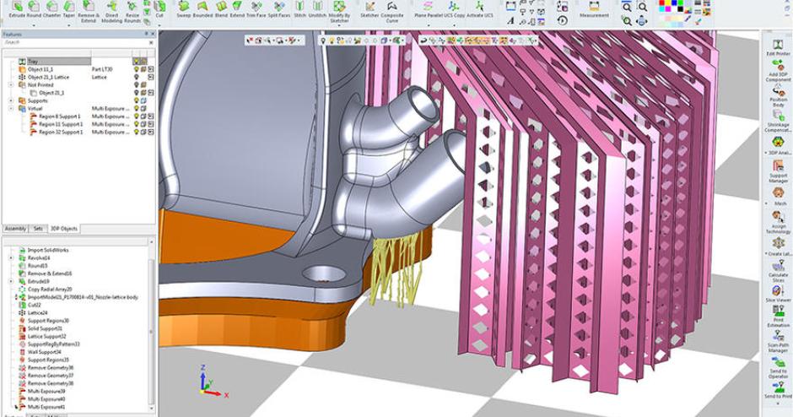Image resolution: width=793 pixels, height=417 pixels.
Task: Choose the Unstitch tool
Action: 317,9
